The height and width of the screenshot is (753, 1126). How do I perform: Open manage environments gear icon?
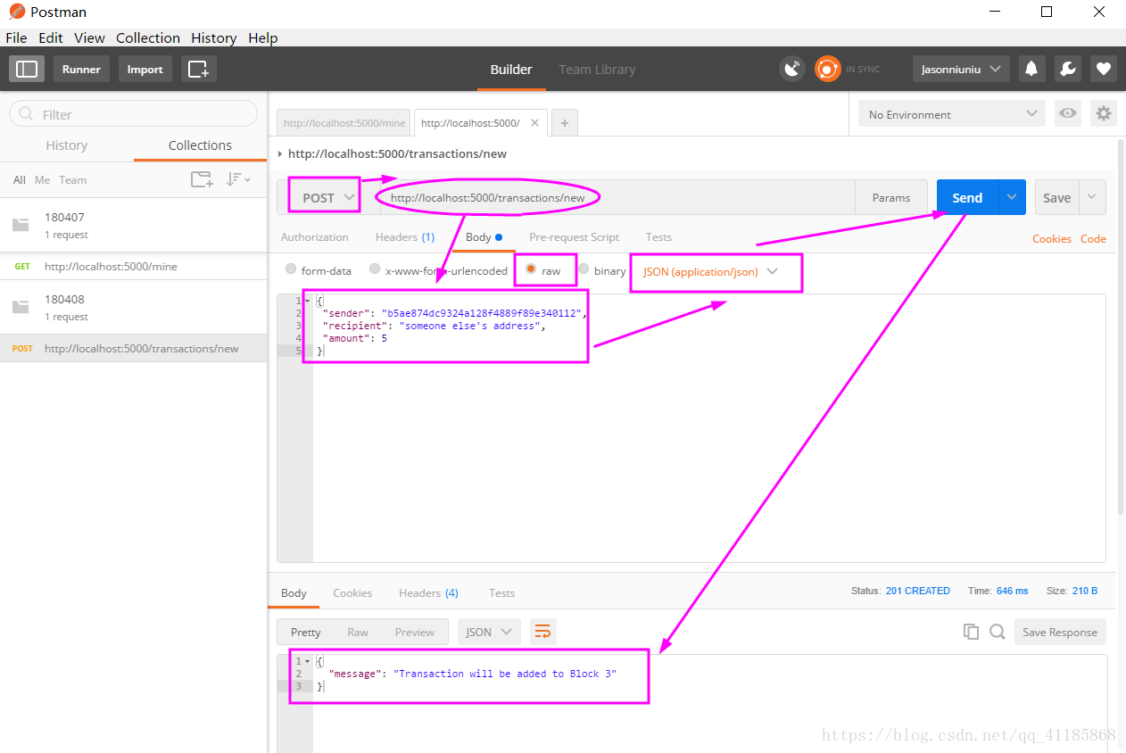tap(1104, 113)
